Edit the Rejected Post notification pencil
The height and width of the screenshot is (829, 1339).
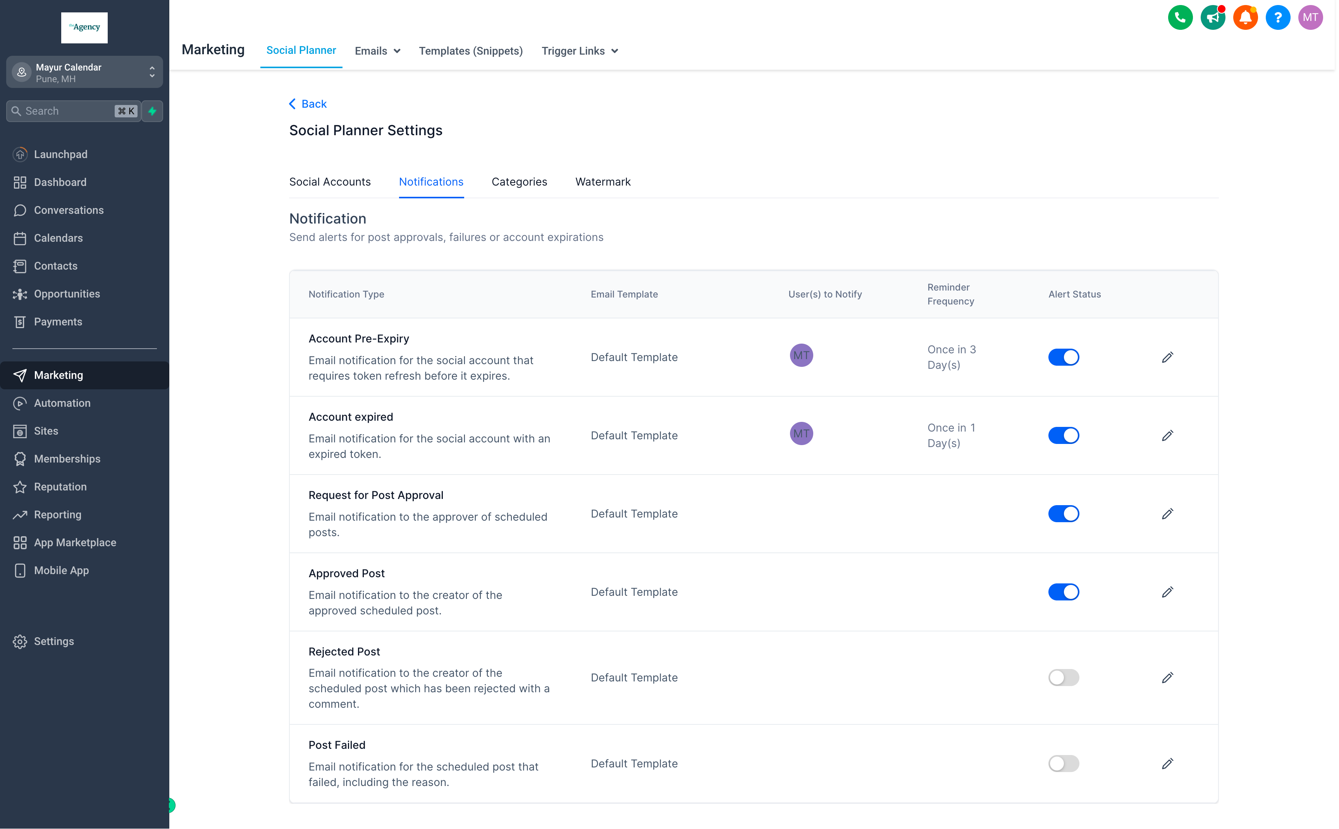(x=1167, y=678)
